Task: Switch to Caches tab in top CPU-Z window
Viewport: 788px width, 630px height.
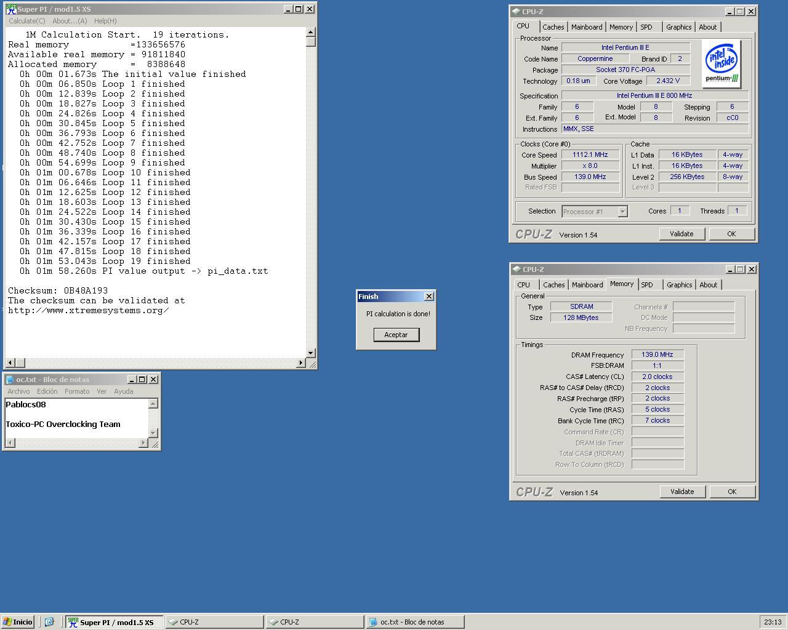Action: pyautogui.click(x=553, y=27)
